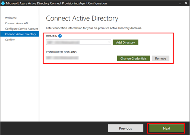The width and height of the screenshot is (190, 135).
Task: Click the CONFIGURED DOMAINS label
Action: click(61, 52)
